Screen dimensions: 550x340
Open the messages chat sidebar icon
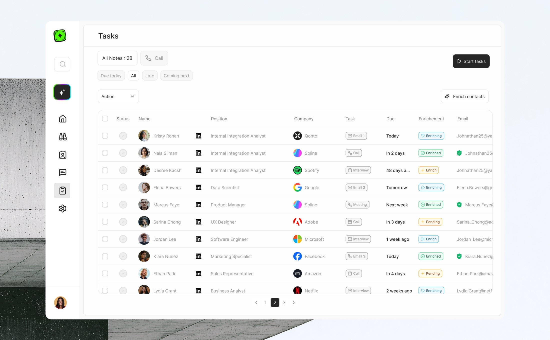click(x=62, y=172)
